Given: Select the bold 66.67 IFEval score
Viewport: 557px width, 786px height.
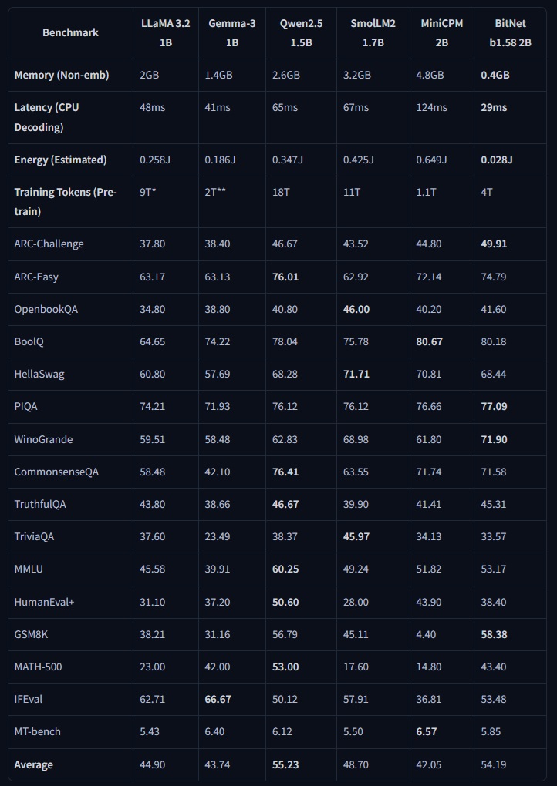Looking at the screenshot, I should click(218, 700).
